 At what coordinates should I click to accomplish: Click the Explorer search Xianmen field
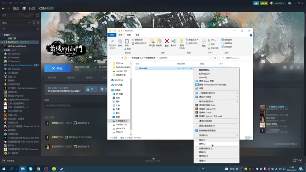235,58
